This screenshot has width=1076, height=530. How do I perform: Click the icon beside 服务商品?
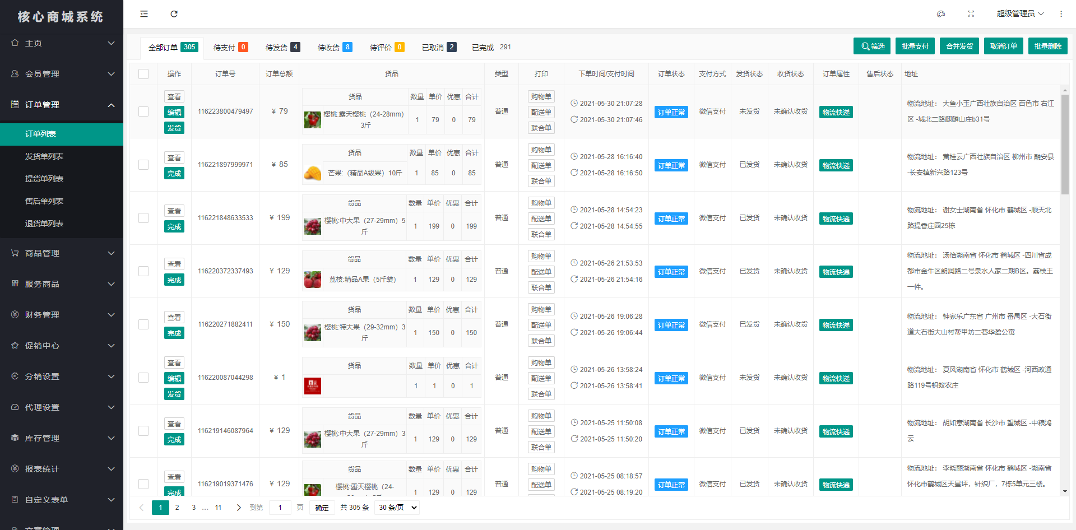[15, 283]
